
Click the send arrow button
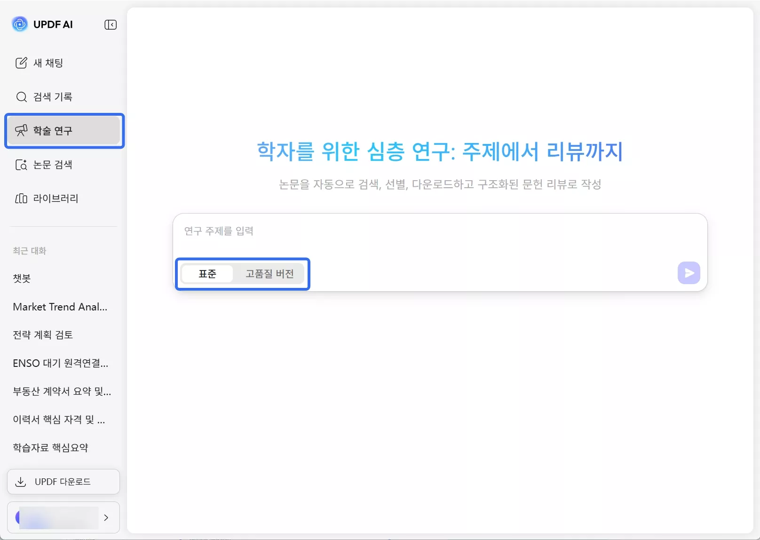tap(688, 272)
